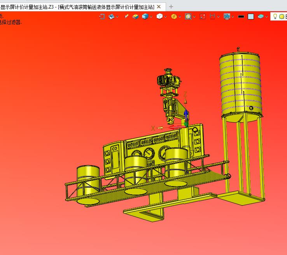The height and width of the screenshot is (255, 287).
Task: Click the small pencil marker toolbar icon
Action: click(x=126, y=16)
